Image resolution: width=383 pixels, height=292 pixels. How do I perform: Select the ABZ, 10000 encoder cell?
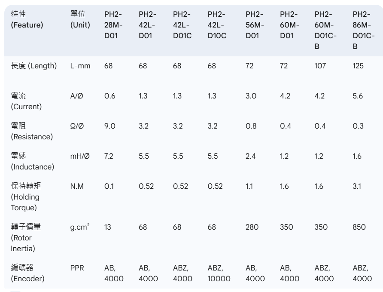[x=219, y=273]
